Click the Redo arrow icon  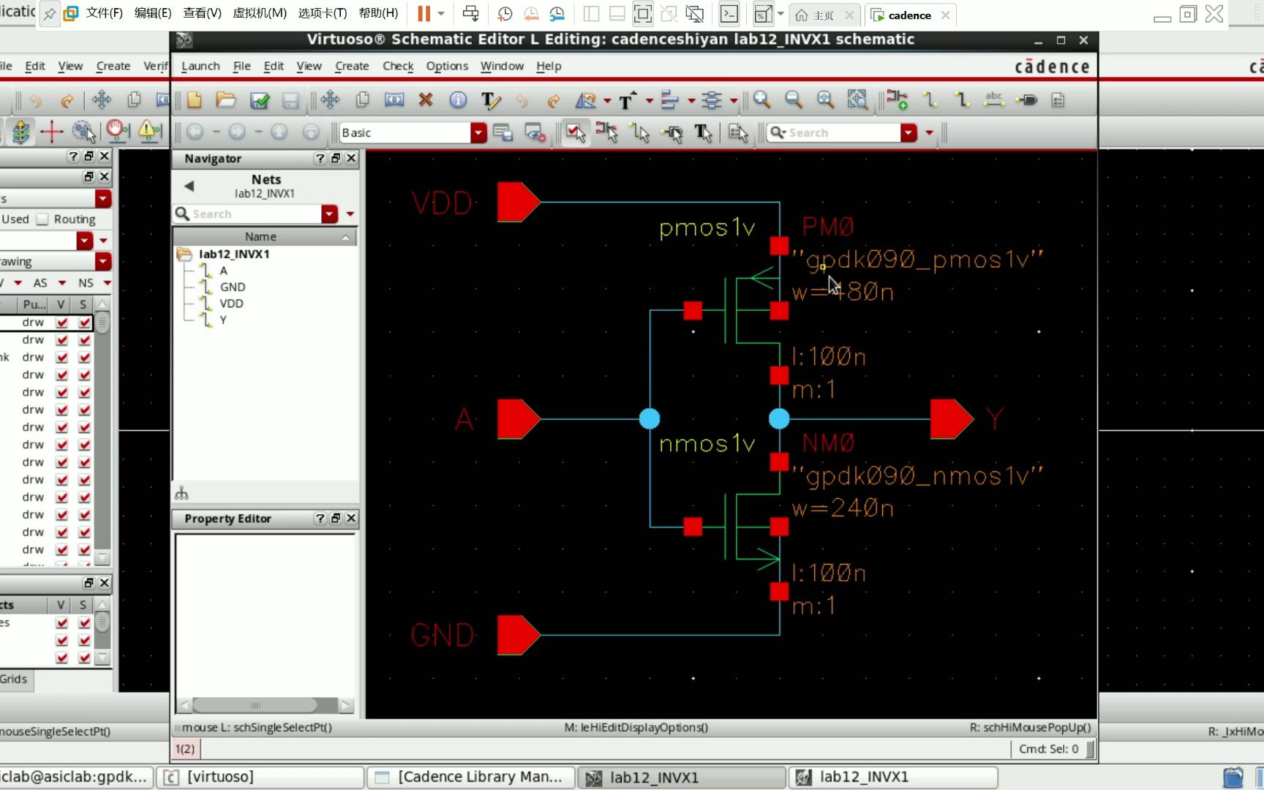[554, 100]
